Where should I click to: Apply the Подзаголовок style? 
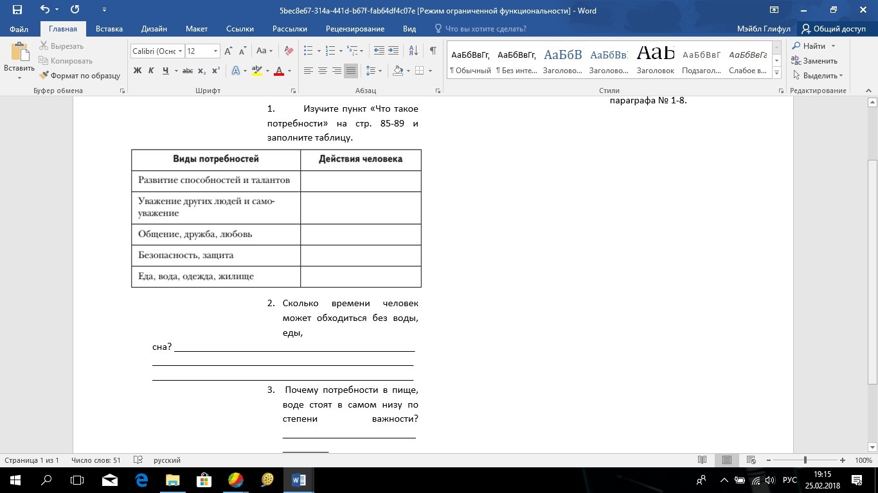coord(702,61)
